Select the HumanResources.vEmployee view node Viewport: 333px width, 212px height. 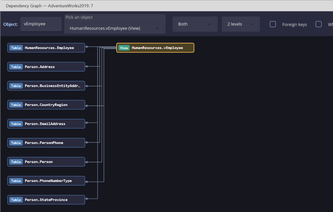(x=155, y=48)
